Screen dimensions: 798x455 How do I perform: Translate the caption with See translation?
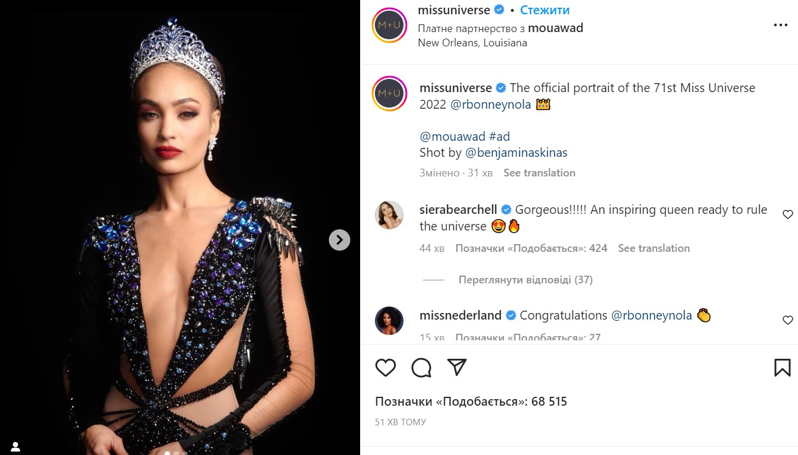(539, 173)
